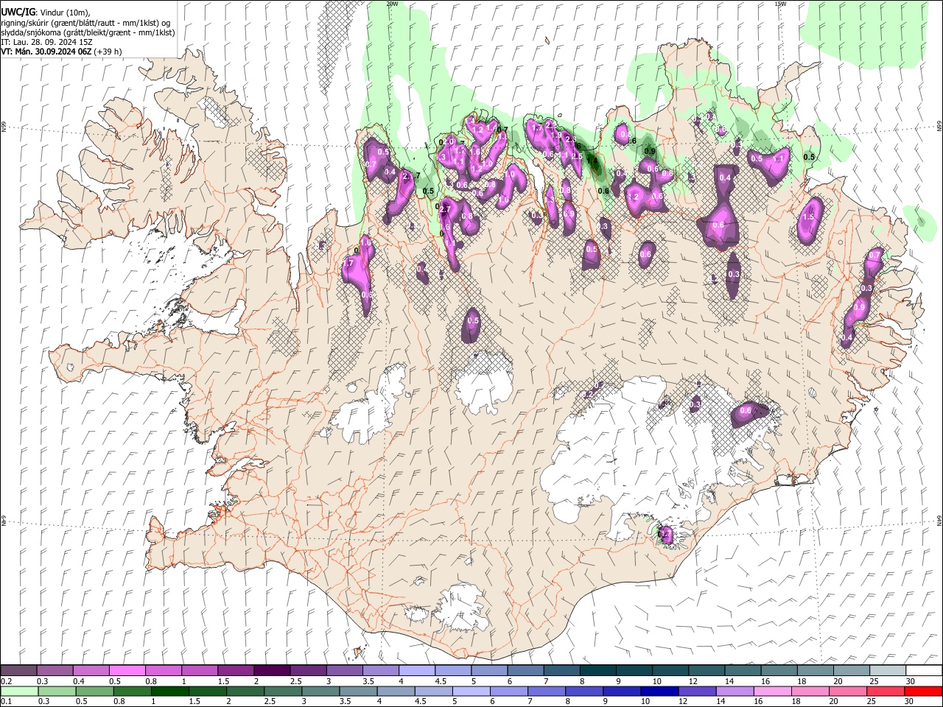The image size is (943, 707).
Task: Pick lower-row violet 12 swatch
Action: pos(697,691)
